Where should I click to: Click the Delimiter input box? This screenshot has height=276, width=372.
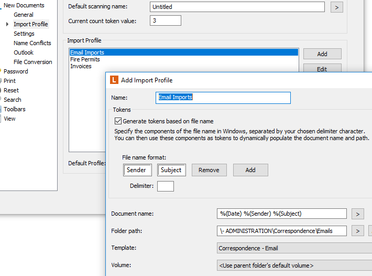[166, 186]
